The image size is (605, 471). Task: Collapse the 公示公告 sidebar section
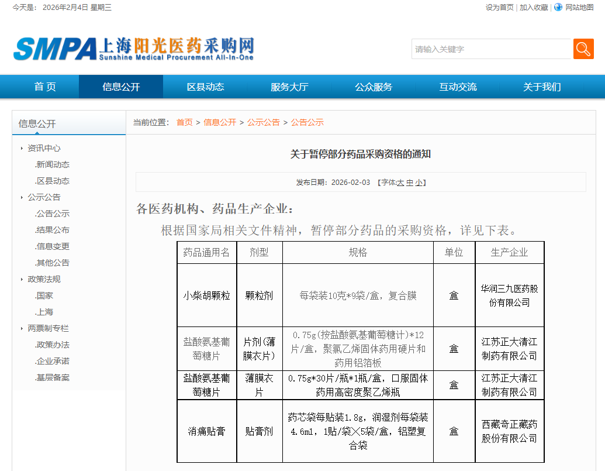pyautogui.click(x=44, y=197)
